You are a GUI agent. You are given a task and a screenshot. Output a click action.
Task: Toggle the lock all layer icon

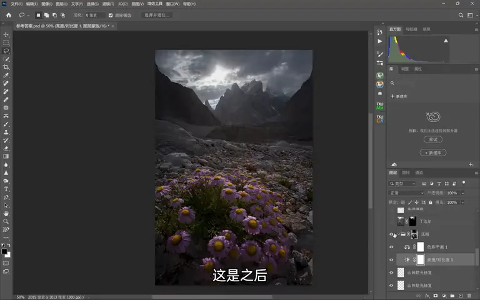(431, 202)
